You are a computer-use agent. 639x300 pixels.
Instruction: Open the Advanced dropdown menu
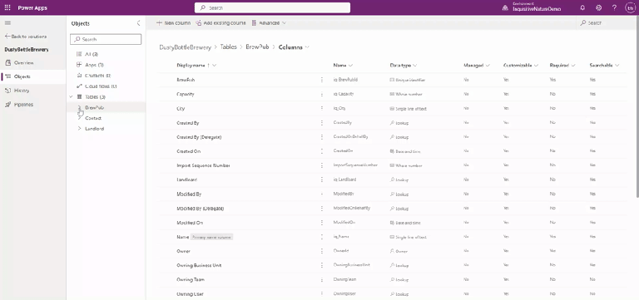[269, 23]
